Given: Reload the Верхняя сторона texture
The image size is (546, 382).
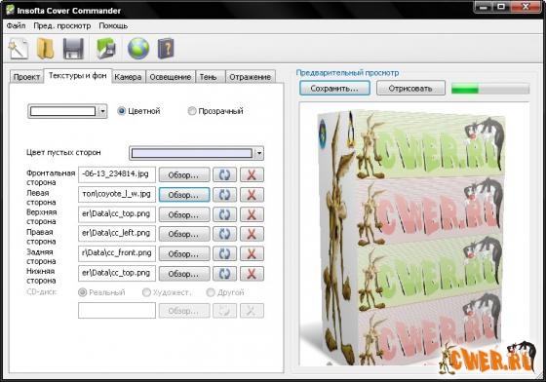Looking at the screenshot, I should [x=224, y=214].
